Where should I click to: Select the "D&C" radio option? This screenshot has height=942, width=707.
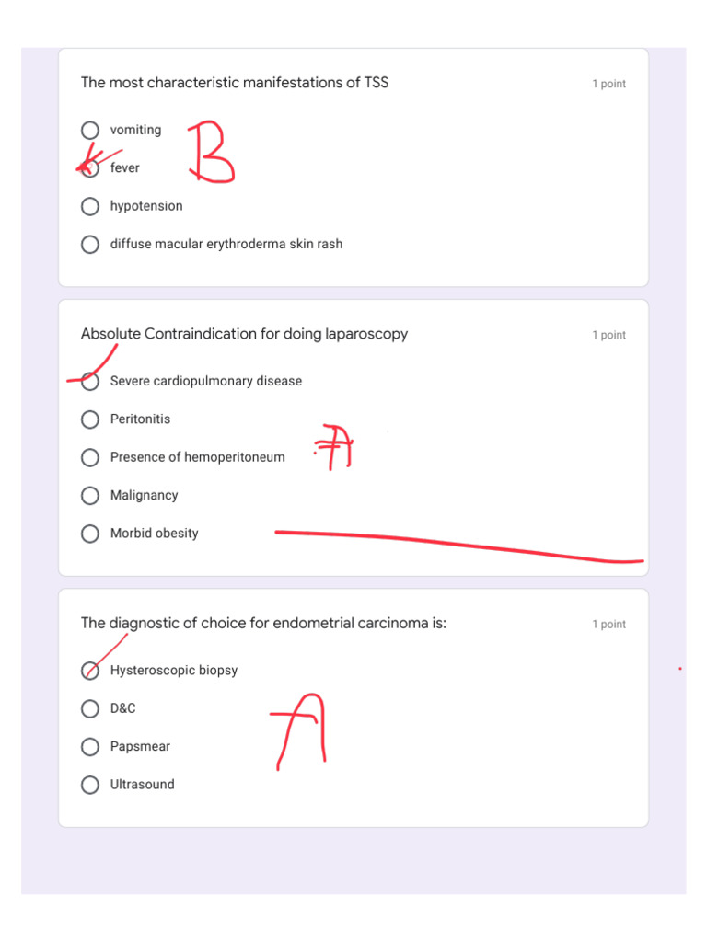tap(90, 708)
